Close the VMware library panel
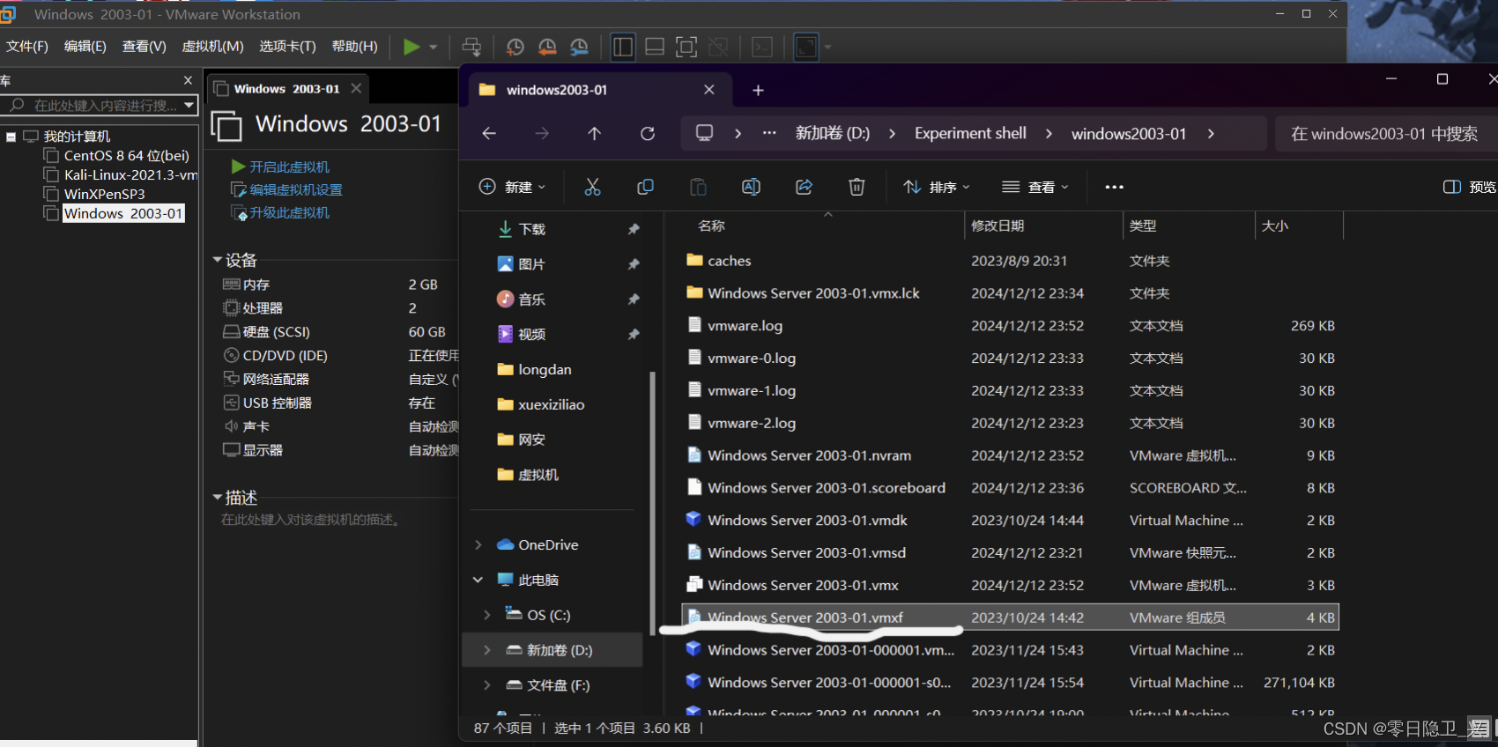Screen dimensions: 1498x747 pos(188,80)
